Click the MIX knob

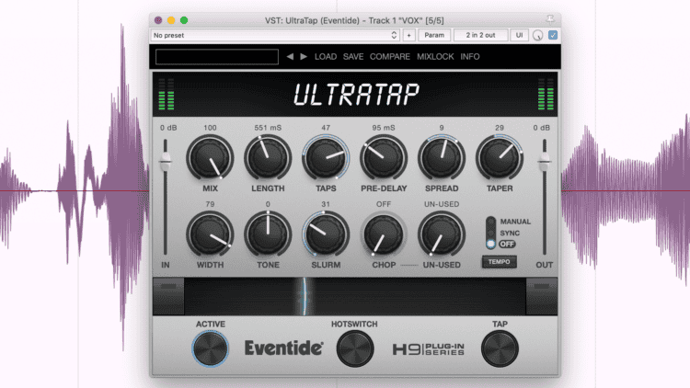point(210,158)
